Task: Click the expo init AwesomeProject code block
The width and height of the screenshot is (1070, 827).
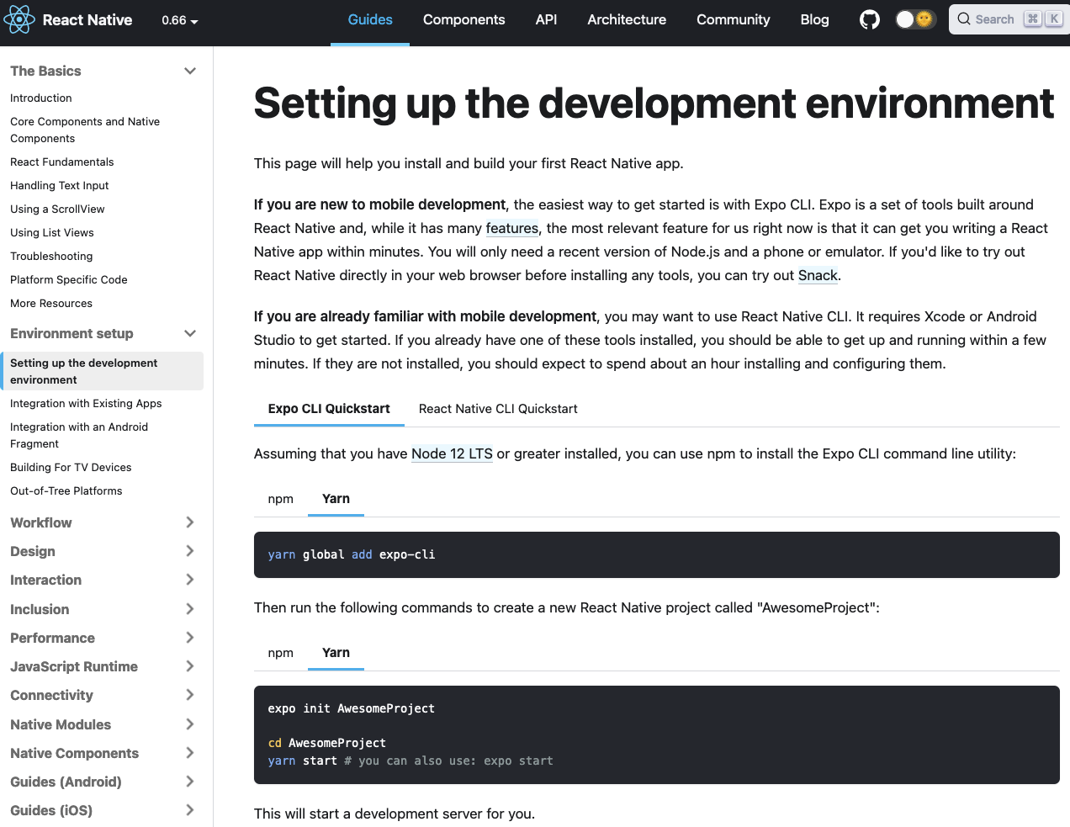Action: pyautogui.click(x=657, y=734)
